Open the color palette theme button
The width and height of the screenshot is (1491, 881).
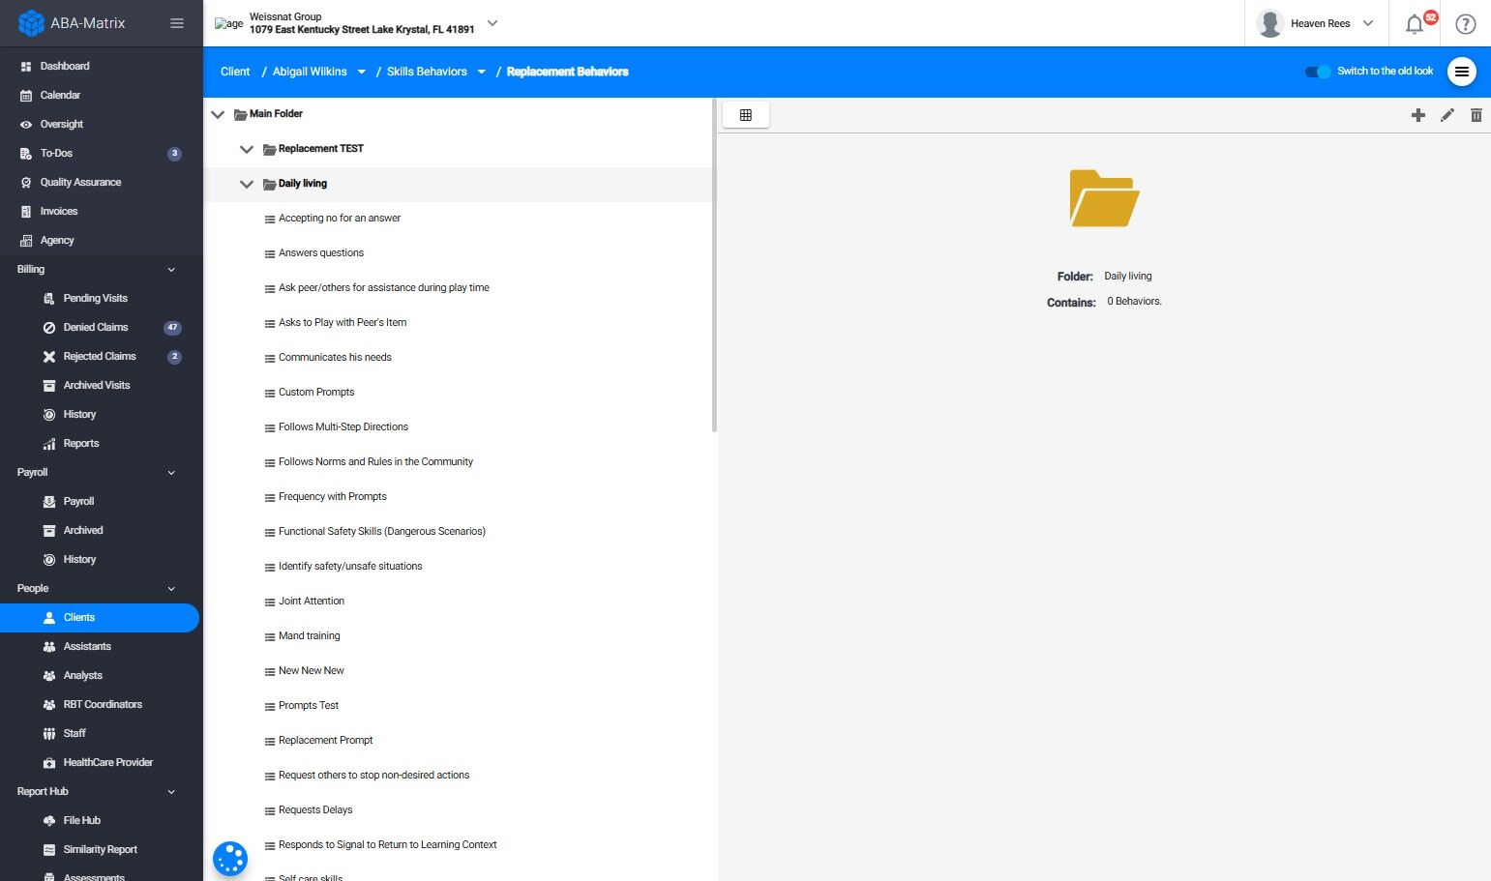230,858
